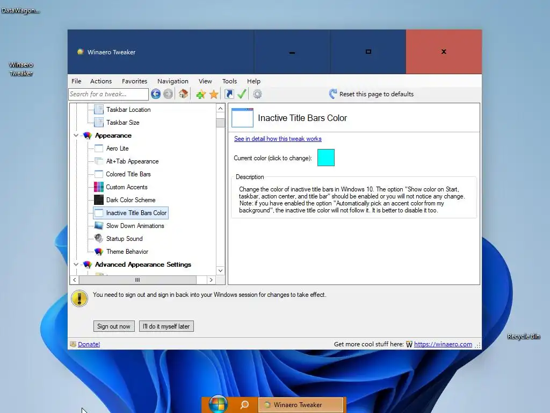
Task: Collapse the Advanced Appearance Settings node
Action: [x=76, y=264]
